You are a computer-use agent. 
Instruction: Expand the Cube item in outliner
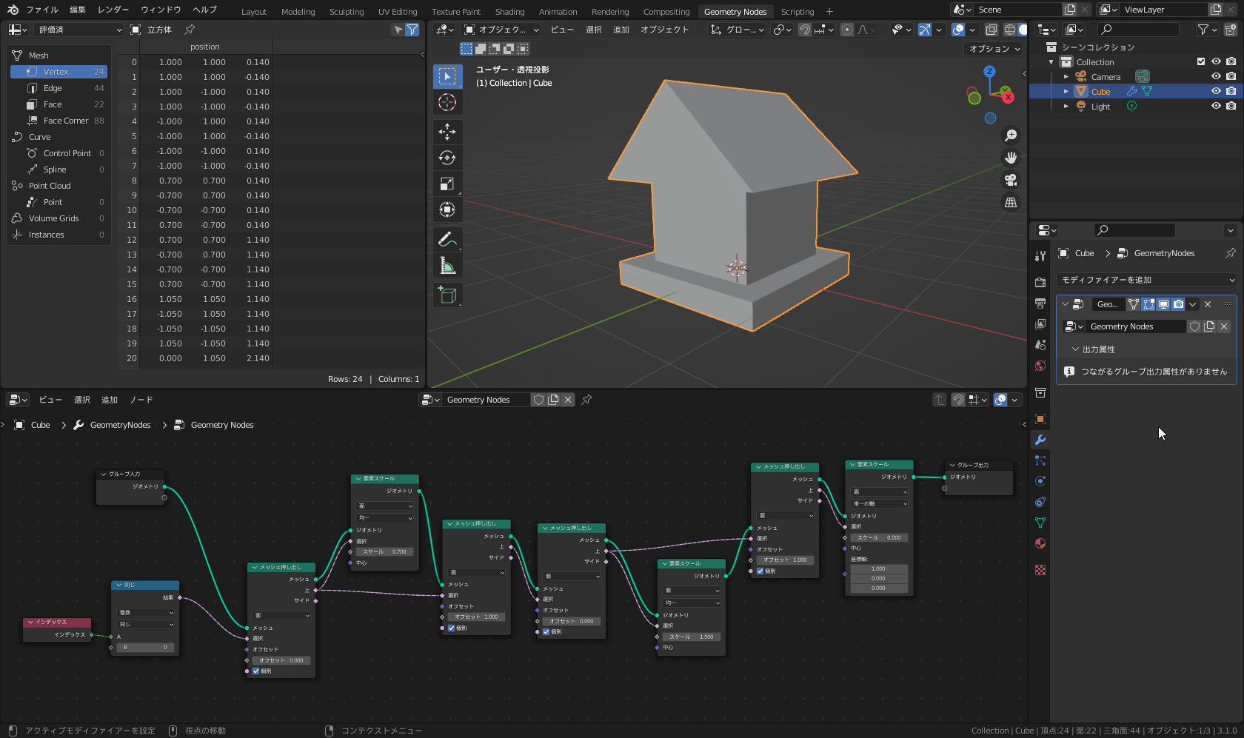click(1066, 92)
